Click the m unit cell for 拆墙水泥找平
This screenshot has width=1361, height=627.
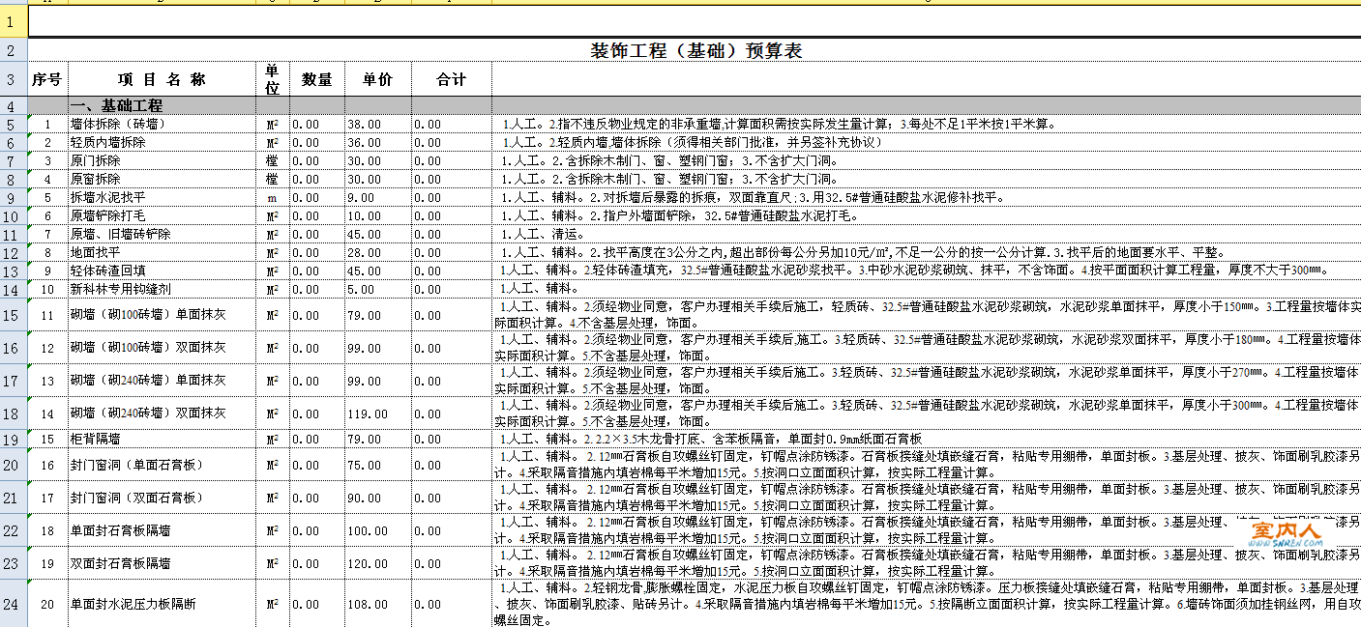tap(273, 198)
